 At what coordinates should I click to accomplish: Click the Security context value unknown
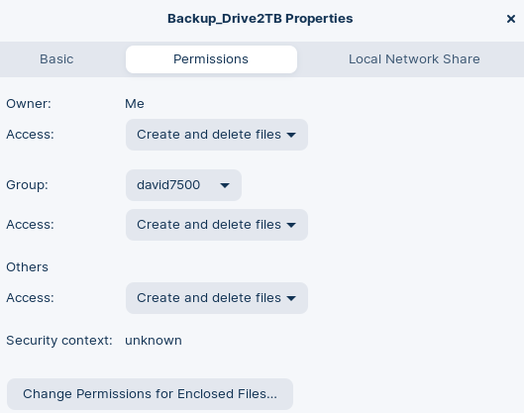(x=154, y=341)
